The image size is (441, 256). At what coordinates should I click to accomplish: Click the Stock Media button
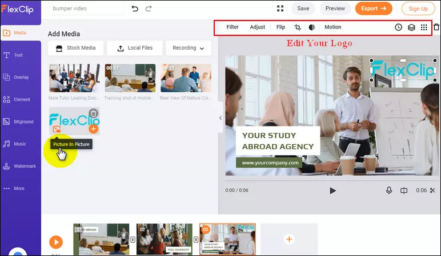[x=75, y=48]
